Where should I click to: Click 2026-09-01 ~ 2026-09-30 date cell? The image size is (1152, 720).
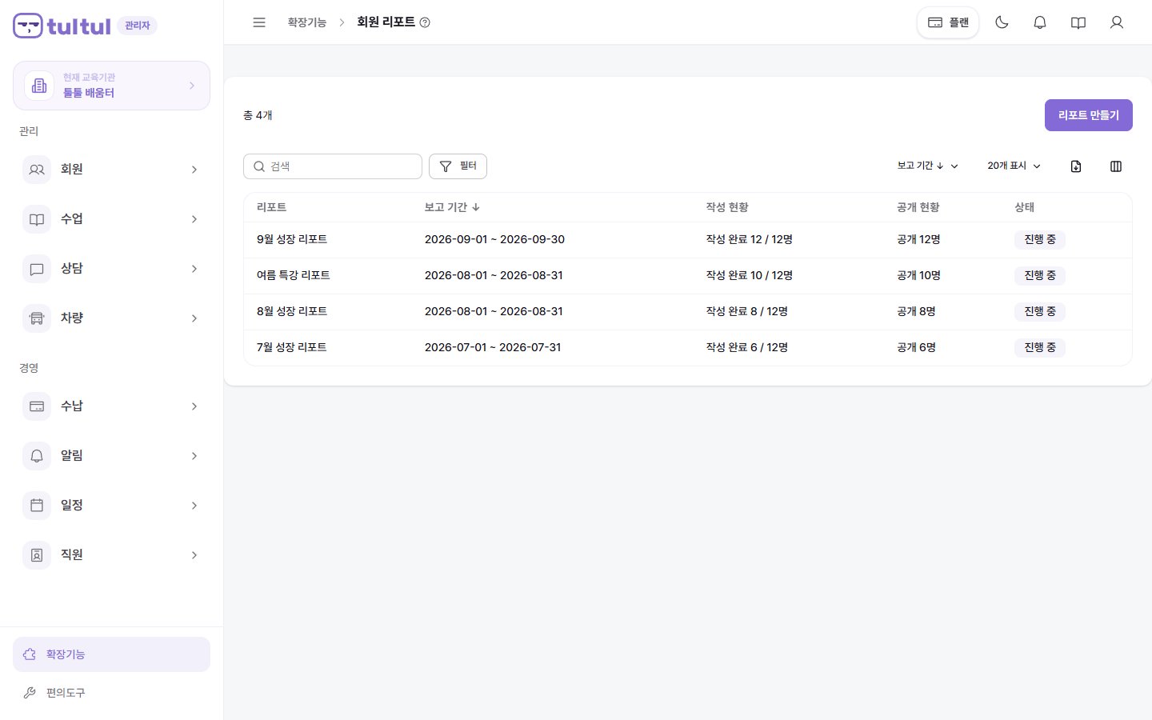494,239
